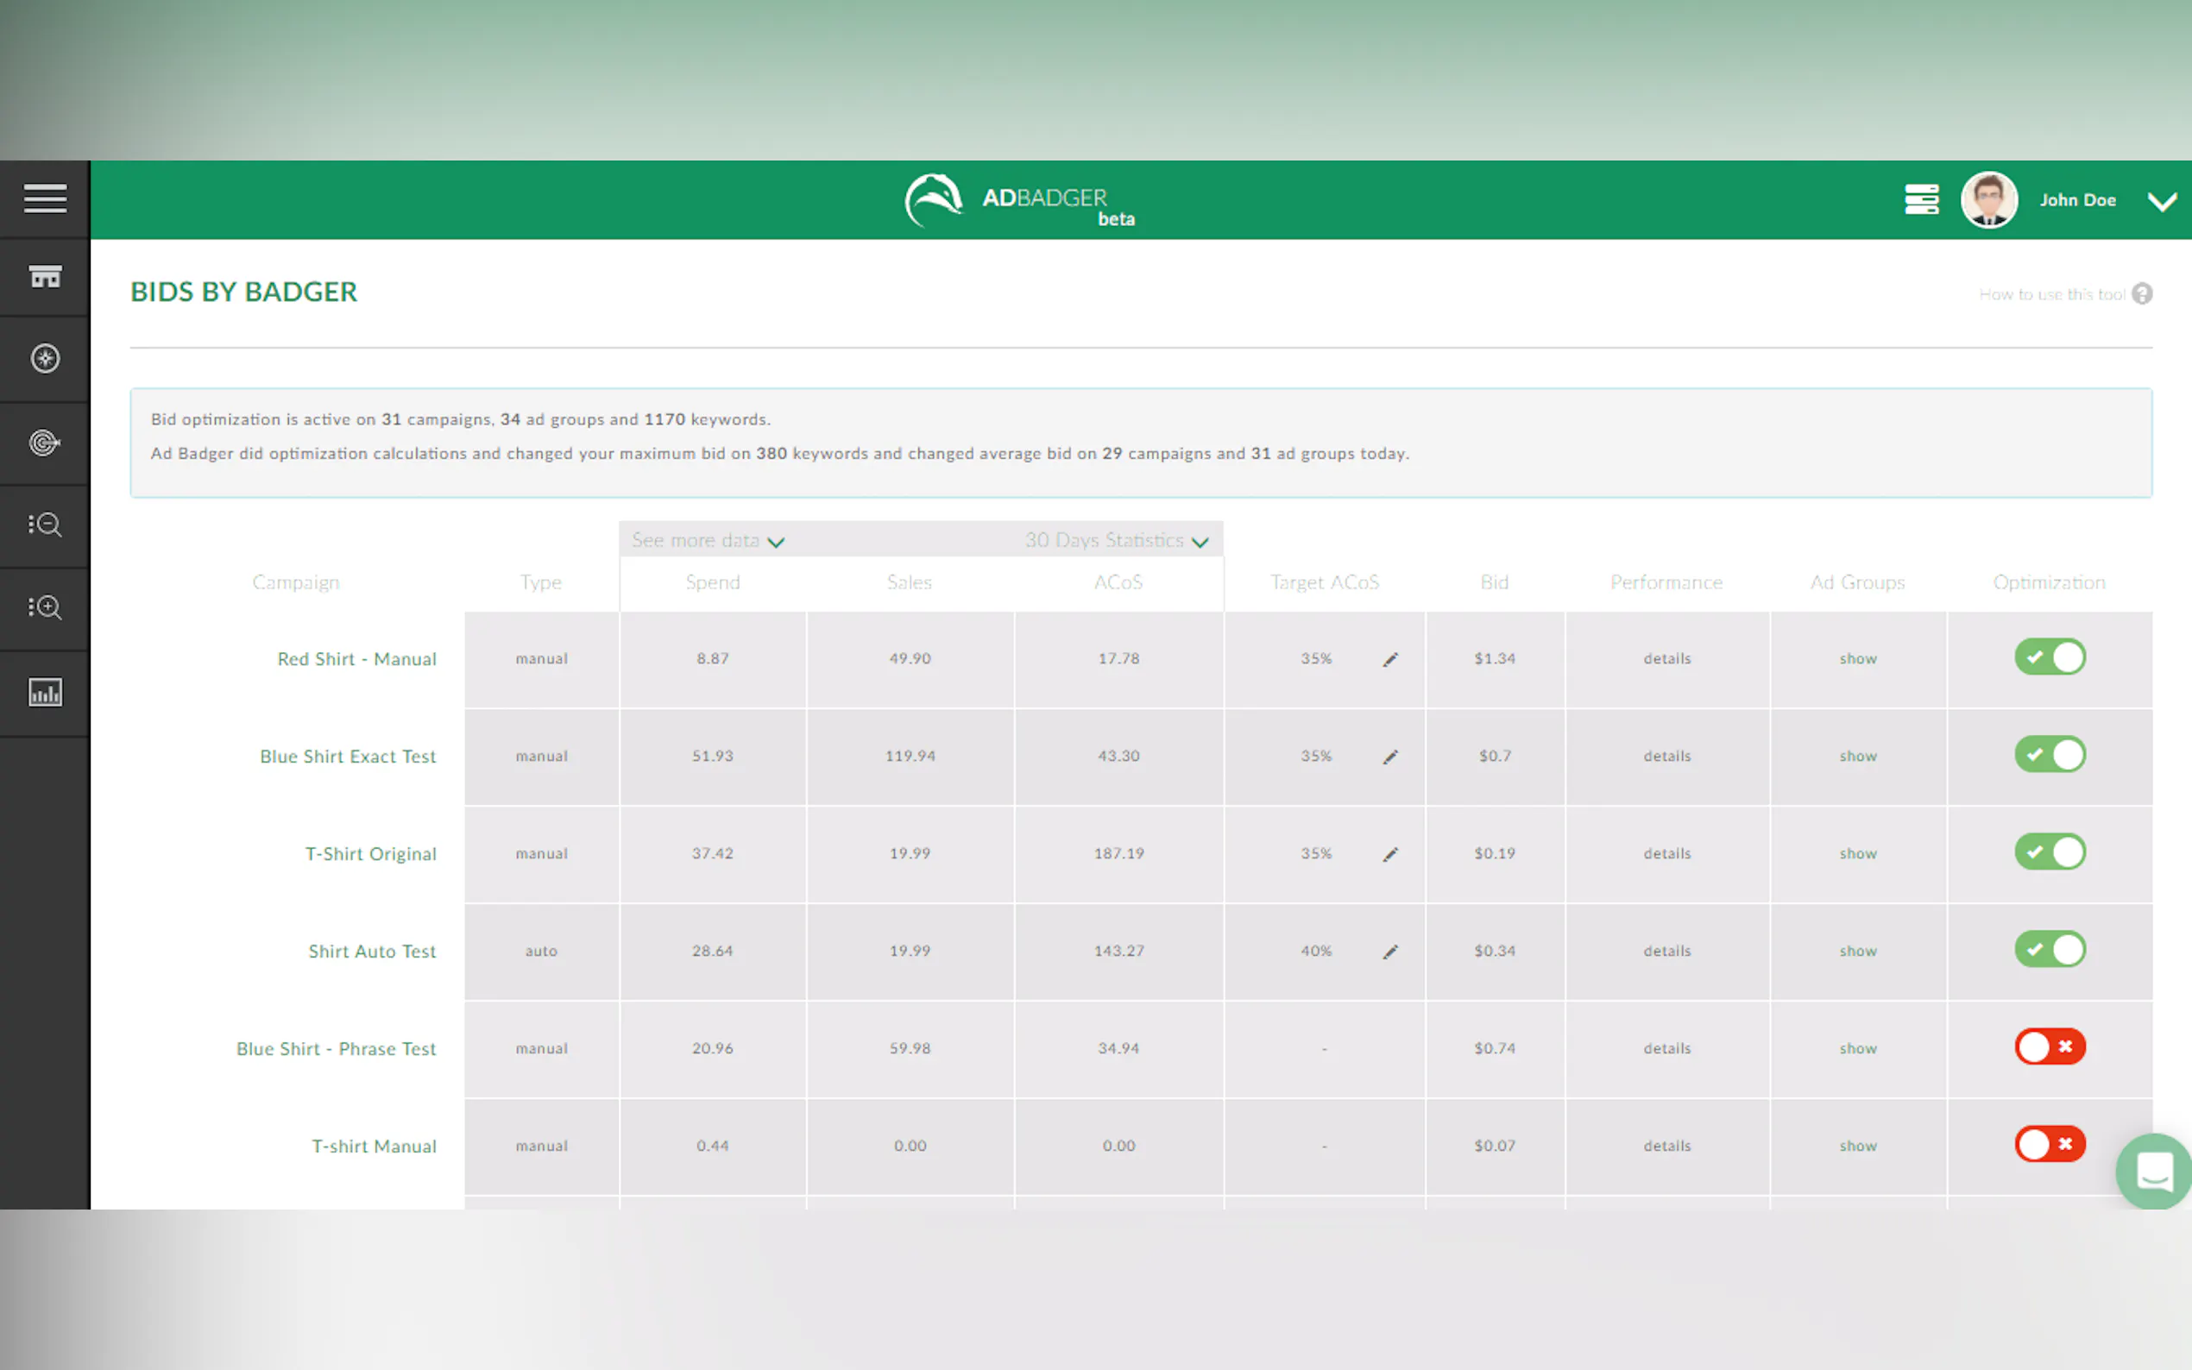The image size is (2192, 1370).
Task: Expand the John Doe account menu arrow
Action: pyautogui.click(x=2161, y=201)
